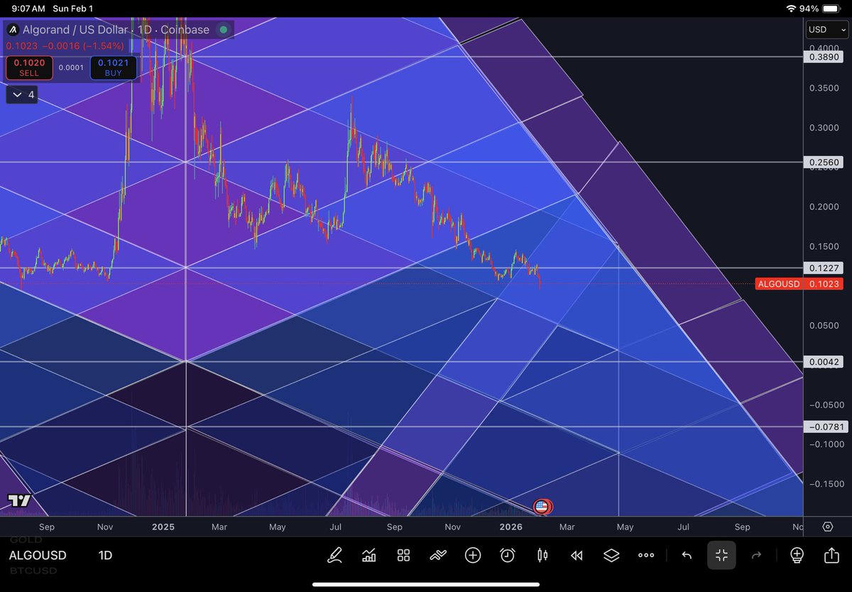The height and width of the screenshot is (592, 852).
Task: Tap the 0.0500 price scale value
Action: 824,325
